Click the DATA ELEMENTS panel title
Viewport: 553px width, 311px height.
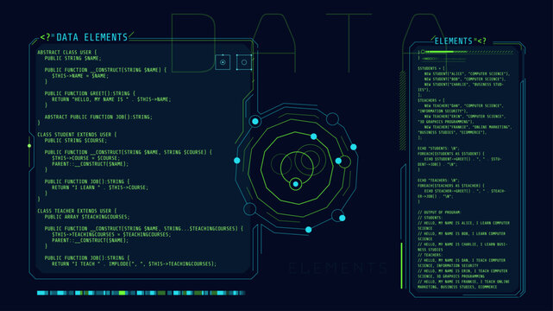point(92,37)
